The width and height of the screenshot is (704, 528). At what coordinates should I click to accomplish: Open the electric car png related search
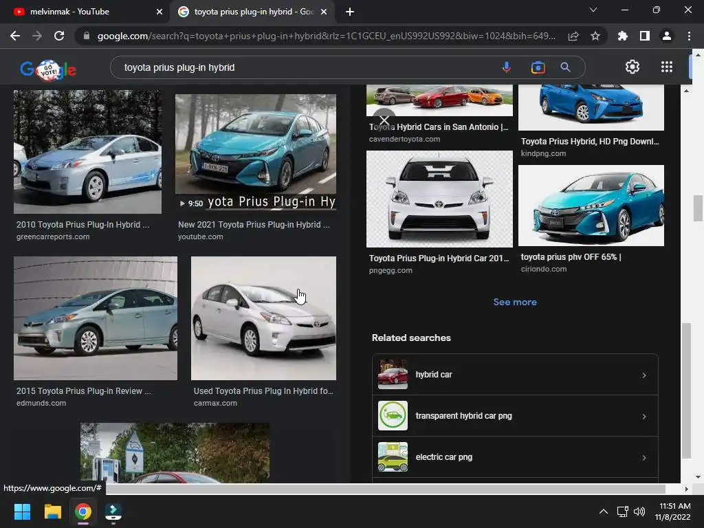515,457
